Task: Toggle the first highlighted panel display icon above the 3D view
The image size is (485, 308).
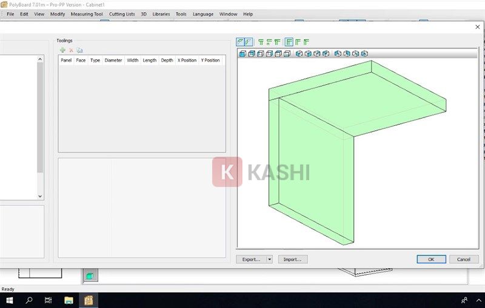Action: [x=240, y=42]
